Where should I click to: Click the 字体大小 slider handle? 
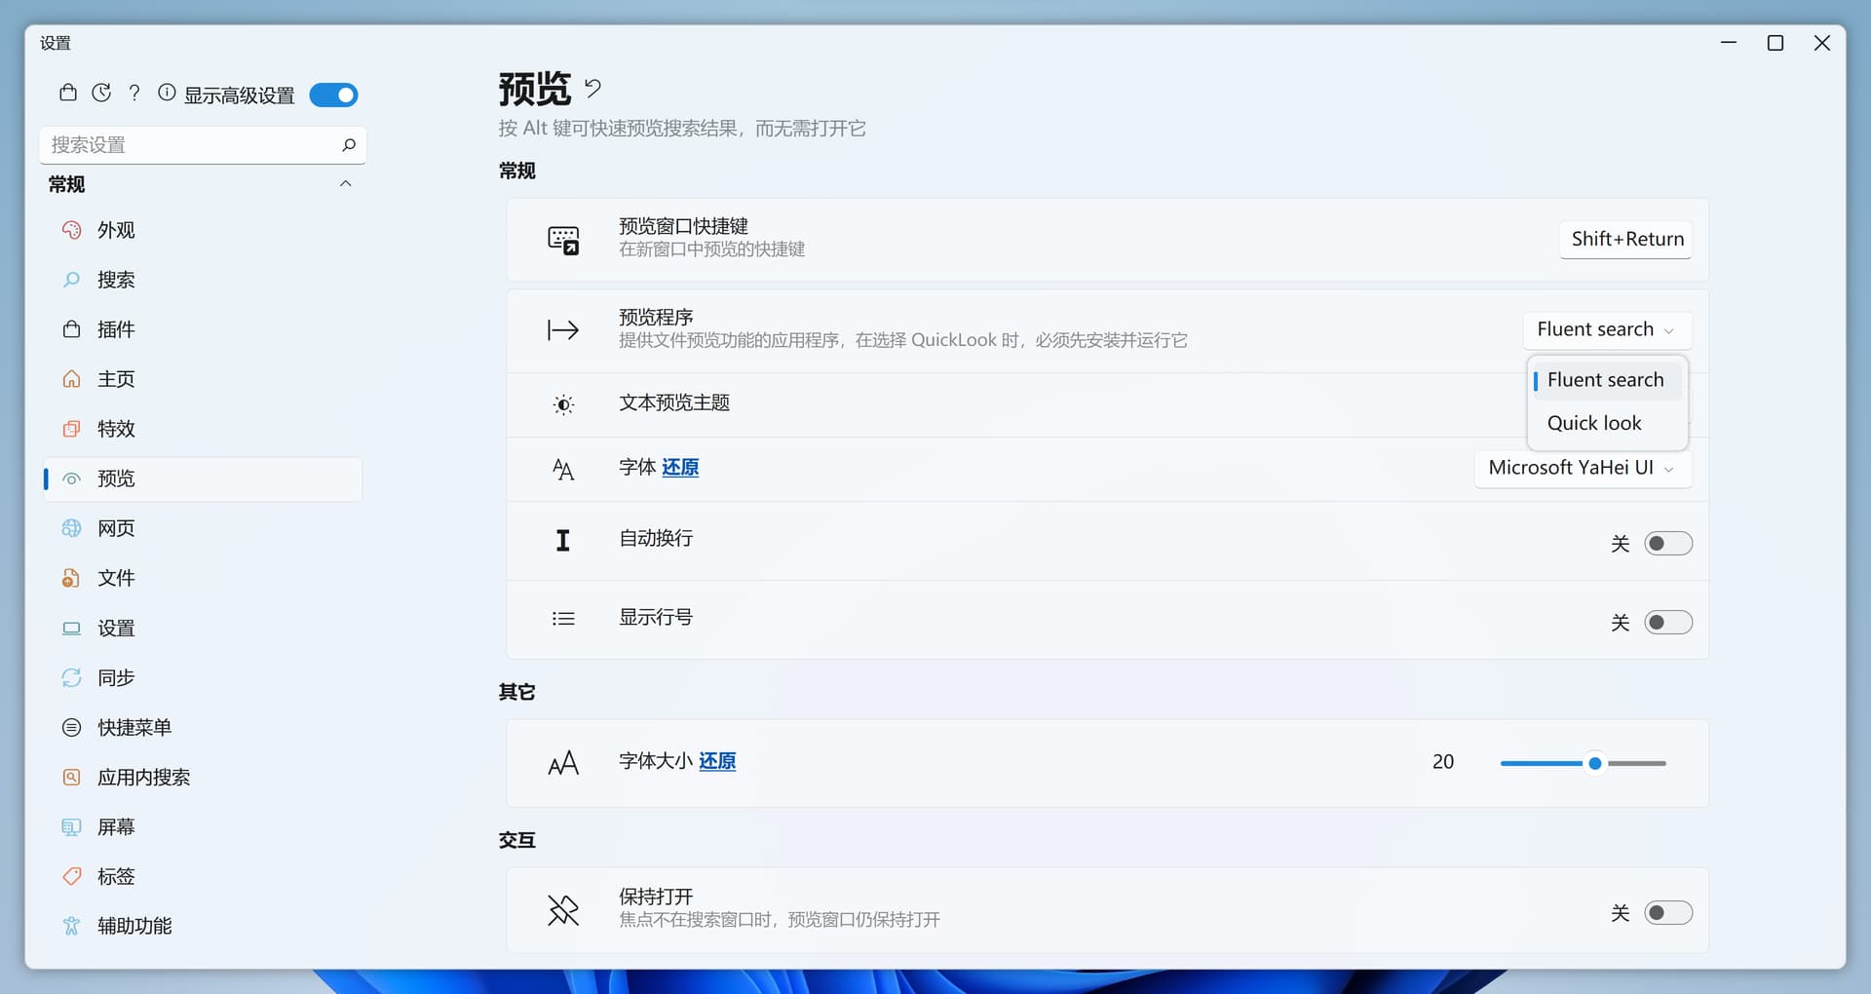point(1595,763)
